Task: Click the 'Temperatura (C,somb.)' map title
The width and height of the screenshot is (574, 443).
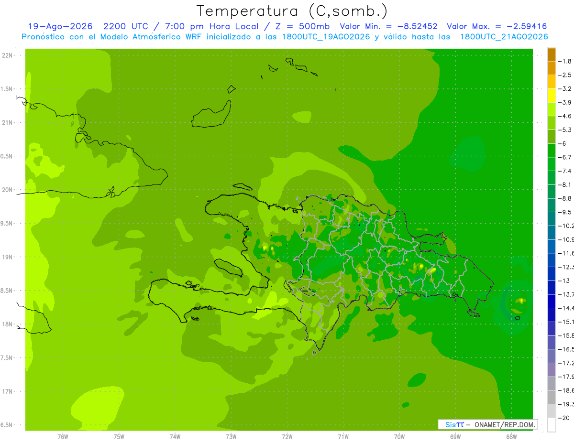Action: 292,11
